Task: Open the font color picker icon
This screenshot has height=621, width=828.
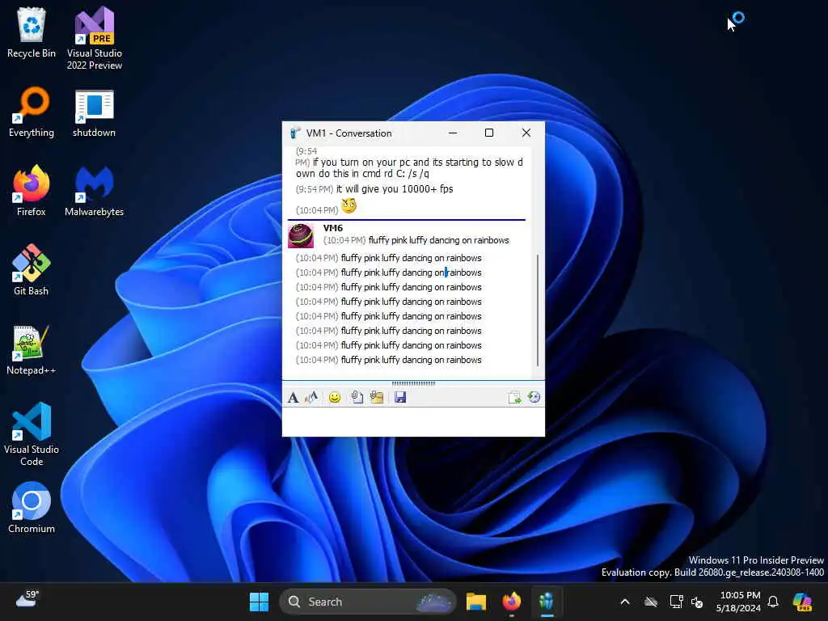Action: (x=311, y=397)
